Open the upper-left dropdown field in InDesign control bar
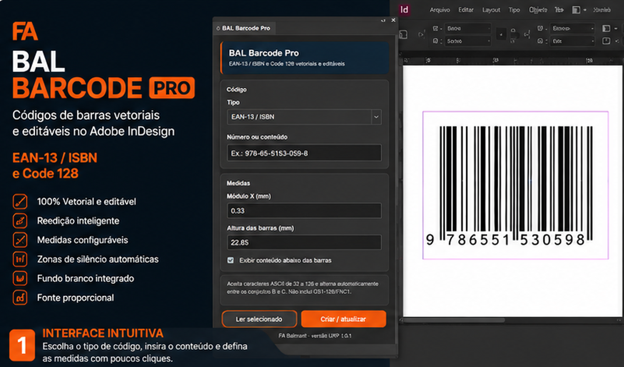 [468, 28]
